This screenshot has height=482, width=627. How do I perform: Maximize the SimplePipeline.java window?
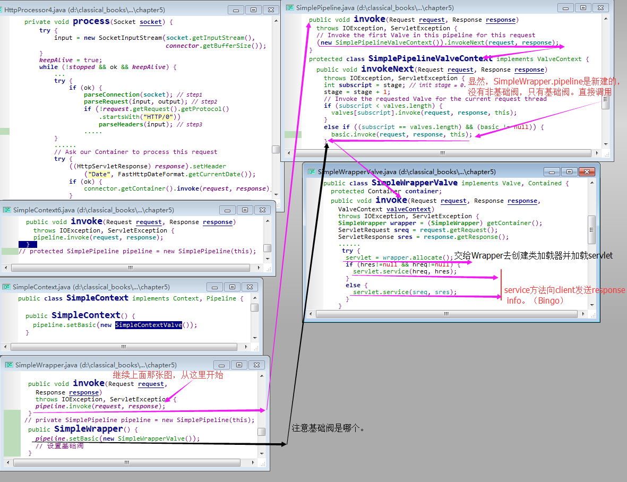tap(583, 8)
